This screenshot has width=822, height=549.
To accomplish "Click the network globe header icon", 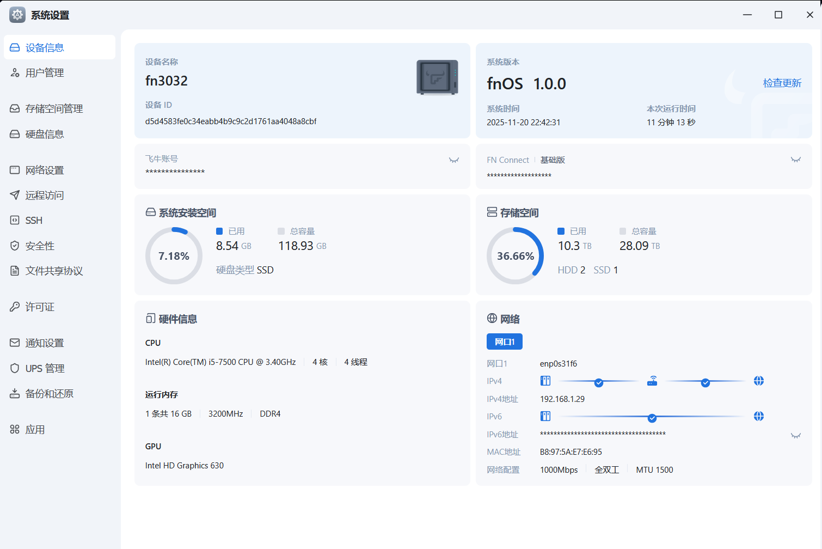I will pyautogui.click(x=492, y=319).
